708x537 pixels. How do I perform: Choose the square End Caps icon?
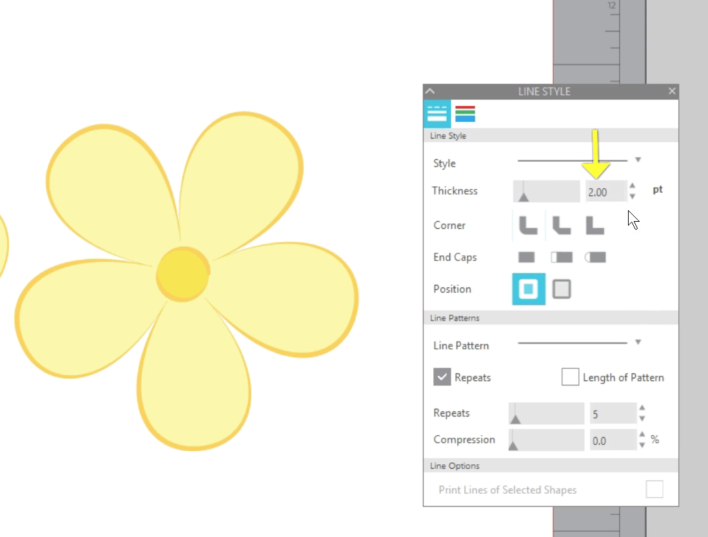click(x=562, y=257)
